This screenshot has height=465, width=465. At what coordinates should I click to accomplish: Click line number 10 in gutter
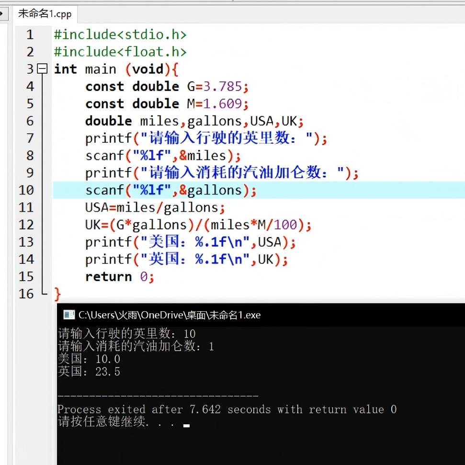26,190
